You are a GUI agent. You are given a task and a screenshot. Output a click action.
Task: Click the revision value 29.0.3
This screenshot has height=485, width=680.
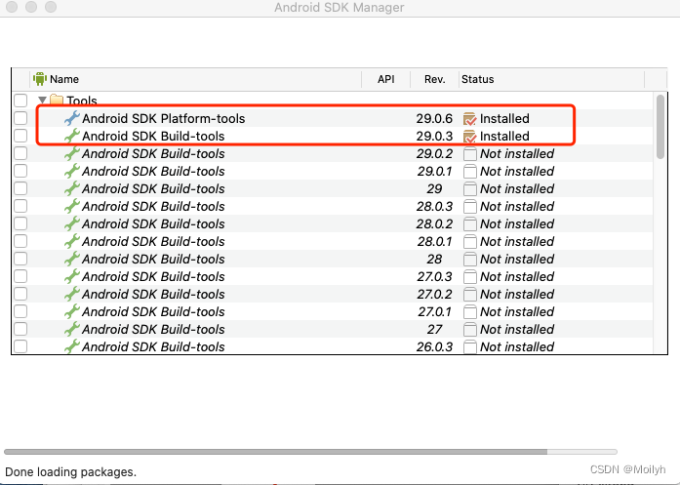tap(434, 136)
